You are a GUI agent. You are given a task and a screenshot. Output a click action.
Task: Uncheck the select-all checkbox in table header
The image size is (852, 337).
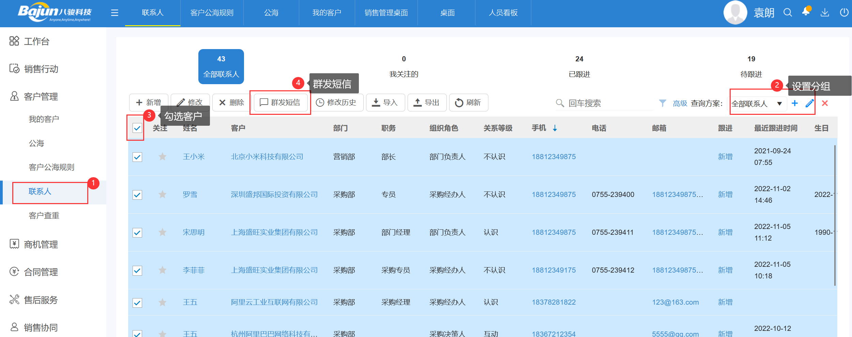(137, 128)
